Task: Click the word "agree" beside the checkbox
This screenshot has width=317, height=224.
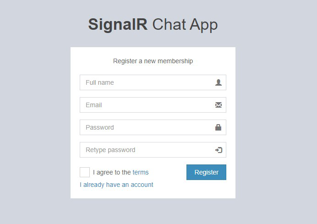Action: coord(105,172)
